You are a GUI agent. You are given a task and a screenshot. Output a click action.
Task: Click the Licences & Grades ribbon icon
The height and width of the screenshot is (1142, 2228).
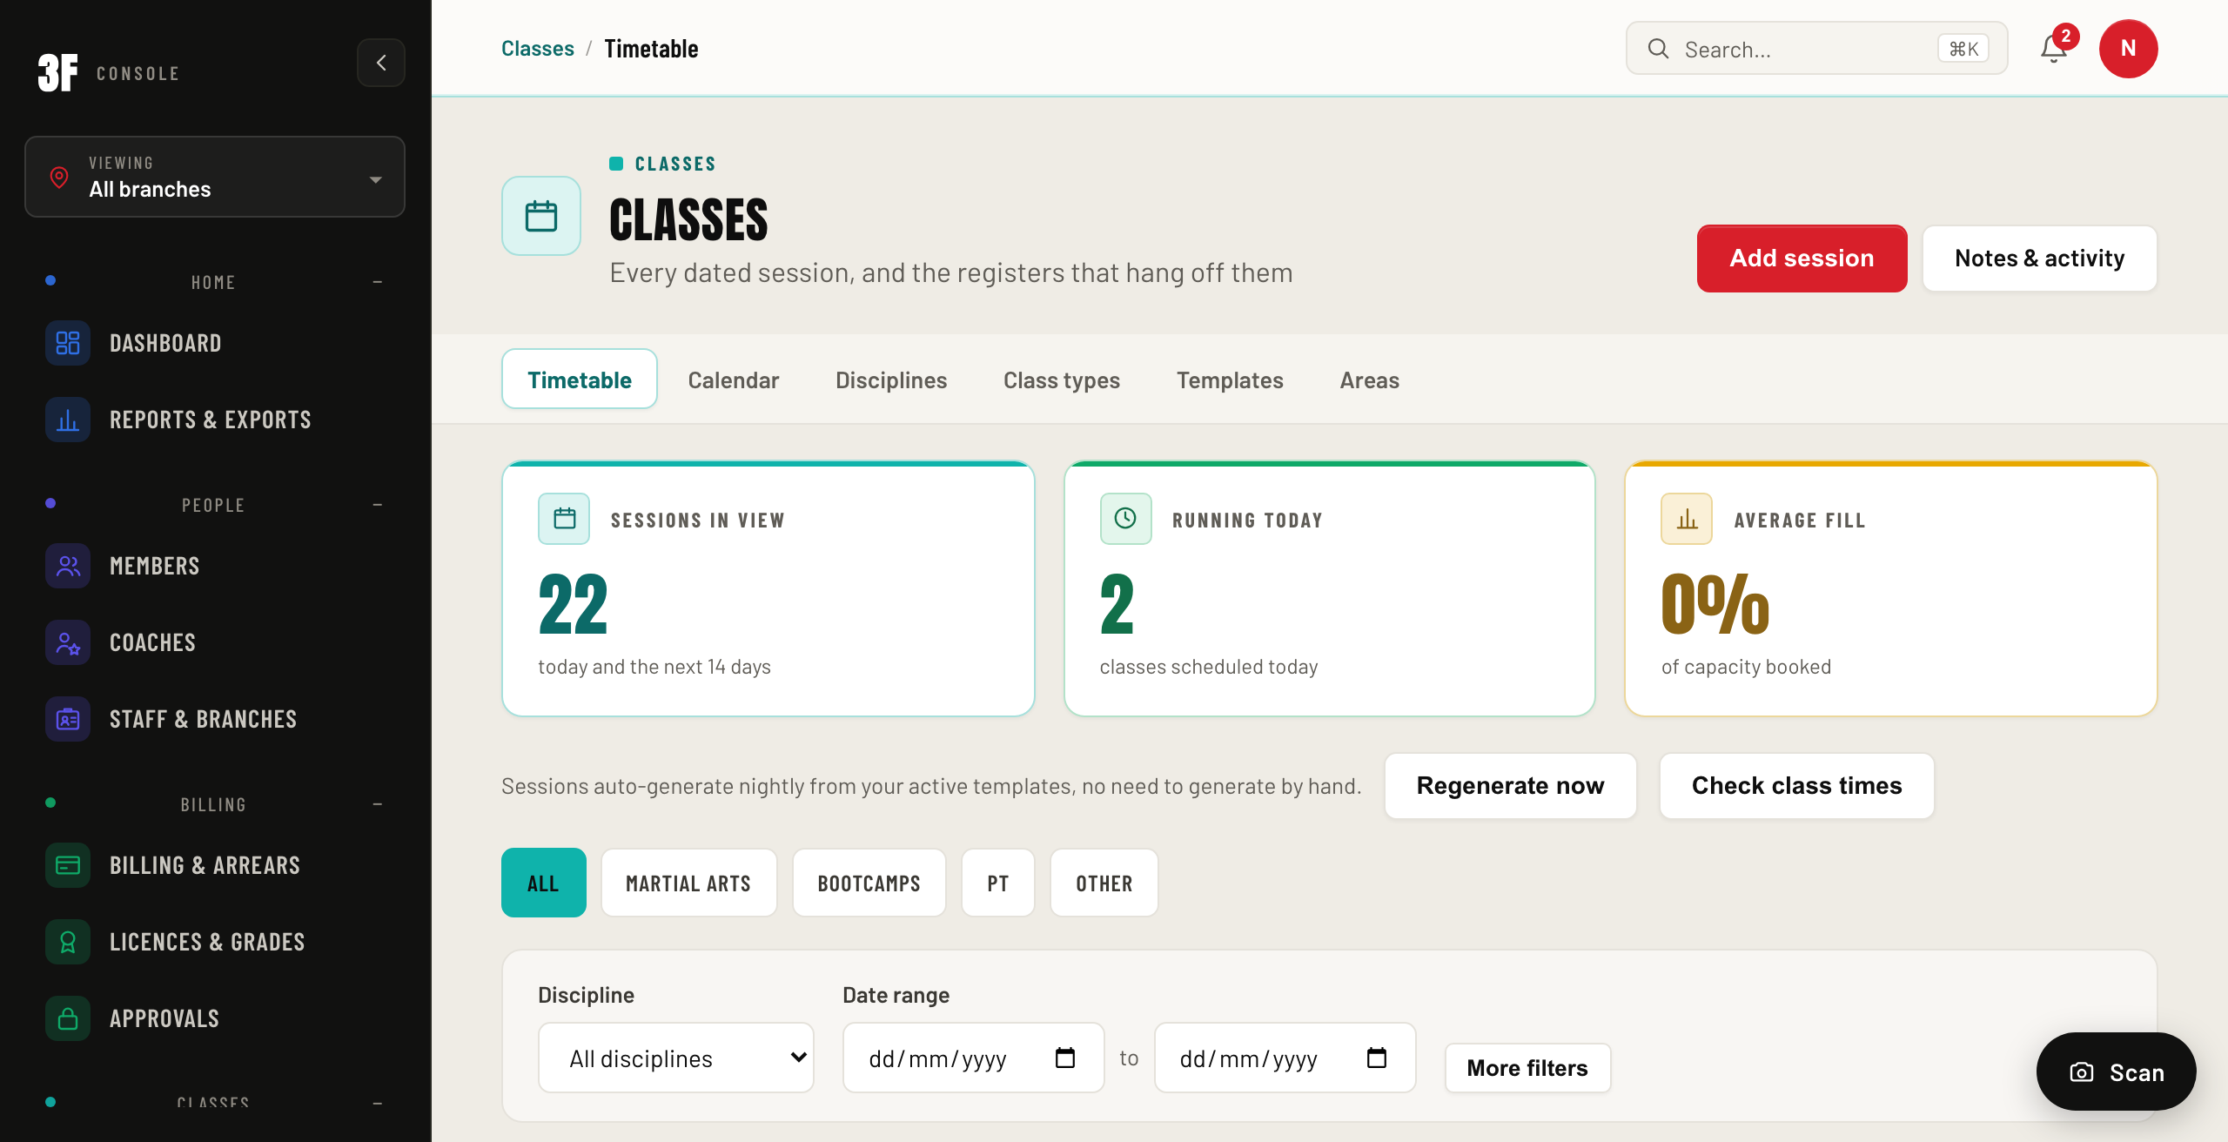pyautogui.click(x=68, y=942)
